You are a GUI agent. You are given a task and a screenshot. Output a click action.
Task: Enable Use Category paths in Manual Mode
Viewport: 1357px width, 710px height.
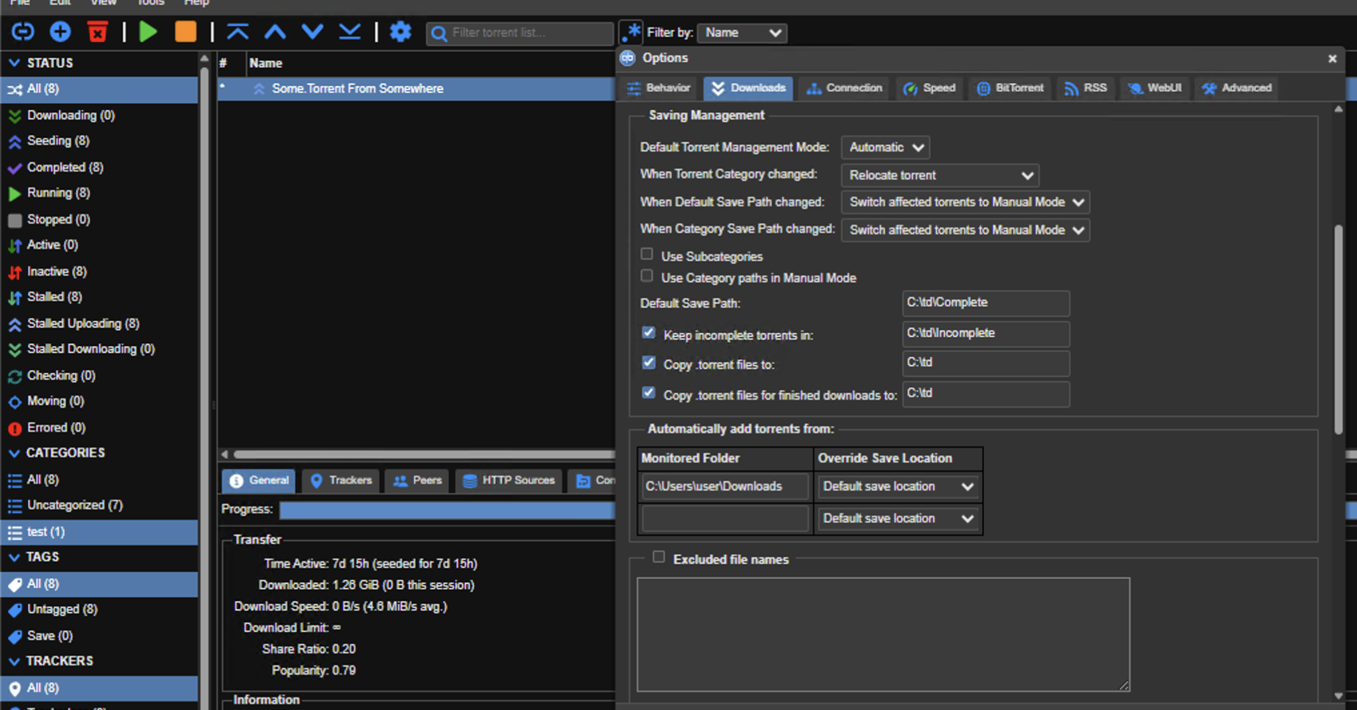tap(647, 276)
